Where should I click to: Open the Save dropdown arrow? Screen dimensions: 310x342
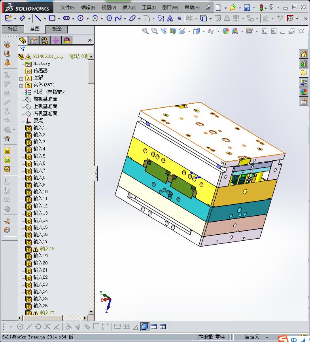254,8
